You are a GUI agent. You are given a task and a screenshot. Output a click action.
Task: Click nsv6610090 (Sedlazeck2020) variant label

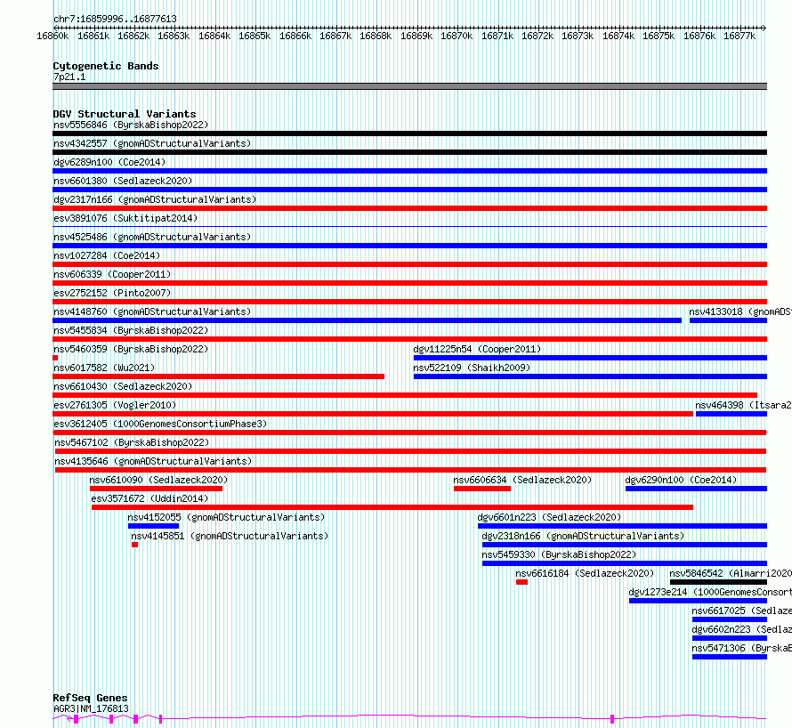coord(158,480)
